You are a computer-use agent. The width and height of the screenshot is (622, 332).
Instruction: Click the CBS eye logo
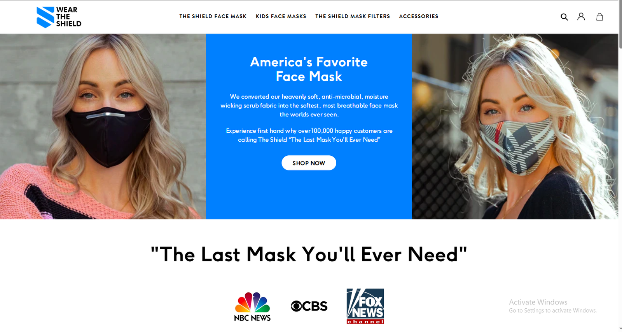pyautogui.click(x=309, y=306)
